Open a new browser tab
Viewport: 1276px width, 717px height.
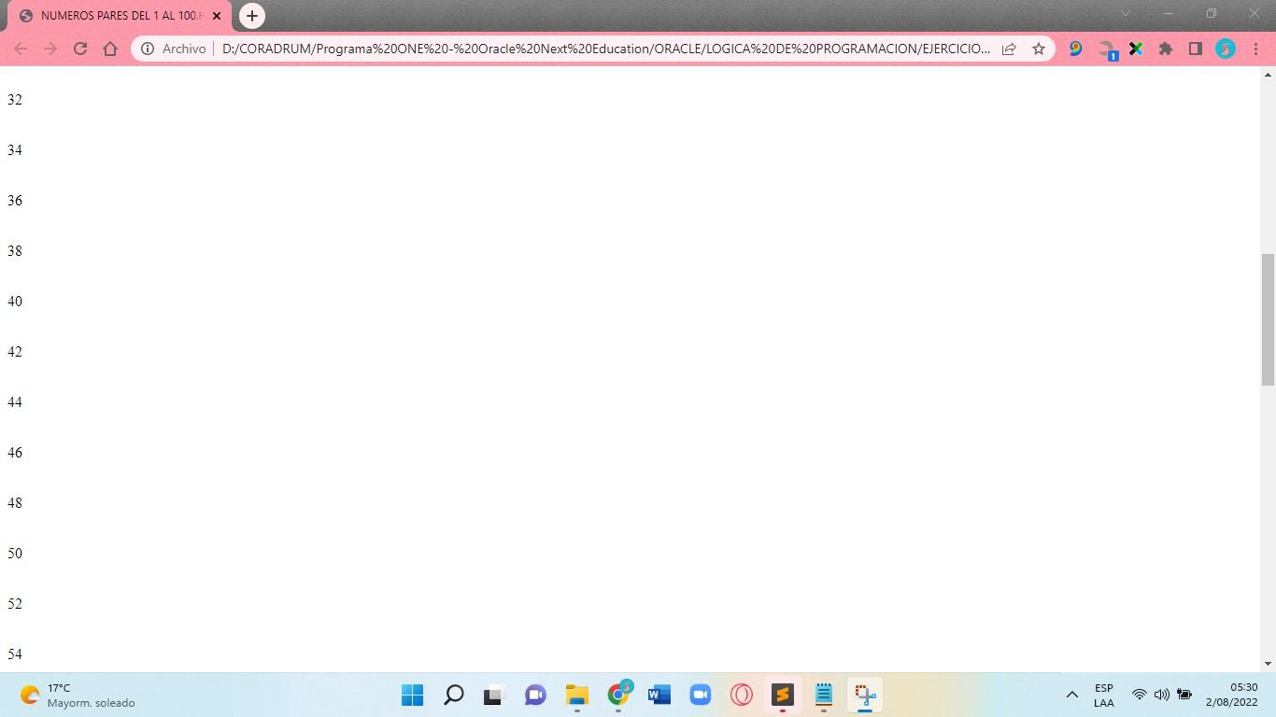[x=251, y=16]
